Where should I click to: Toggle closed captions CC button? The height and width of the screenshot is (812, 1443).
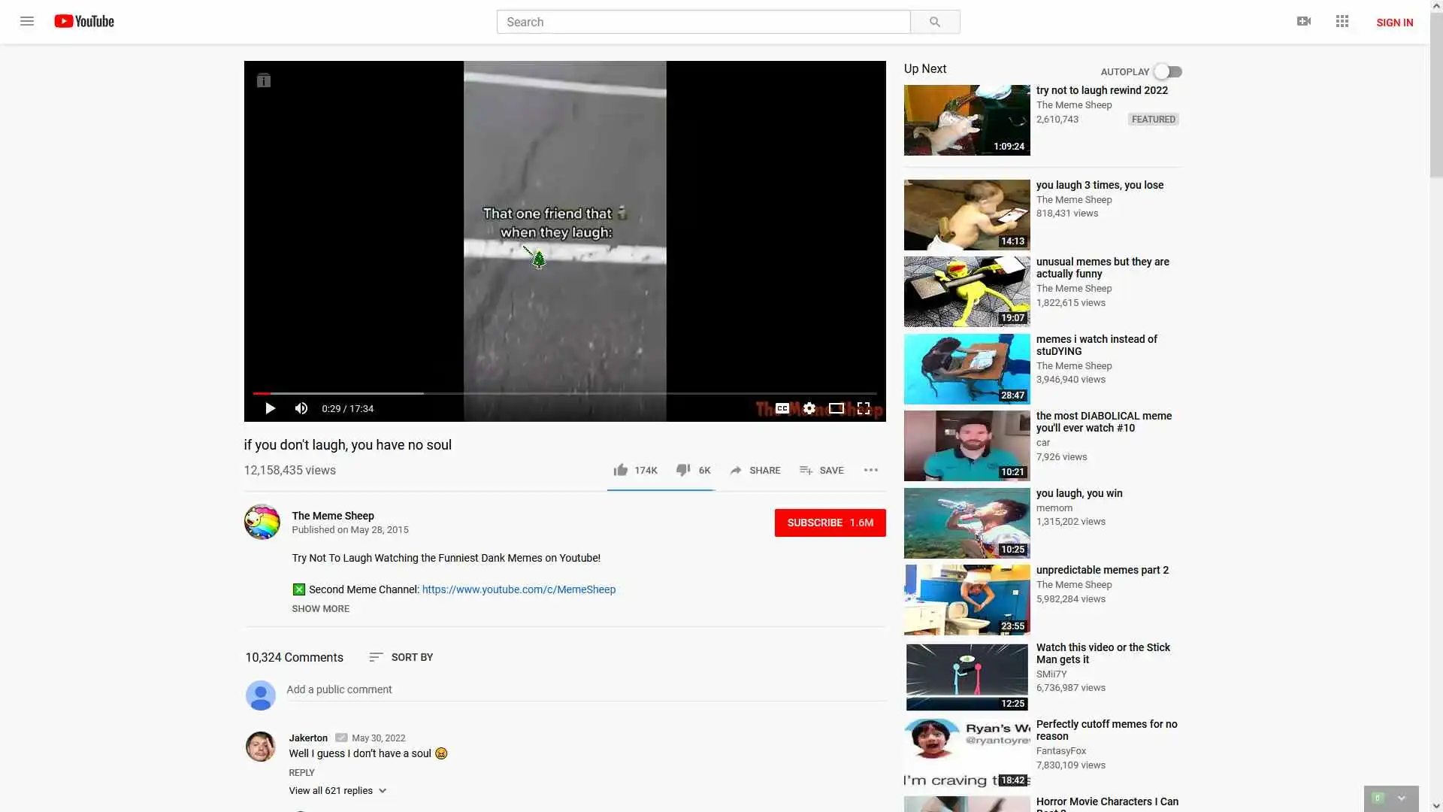tap(782, 408)
